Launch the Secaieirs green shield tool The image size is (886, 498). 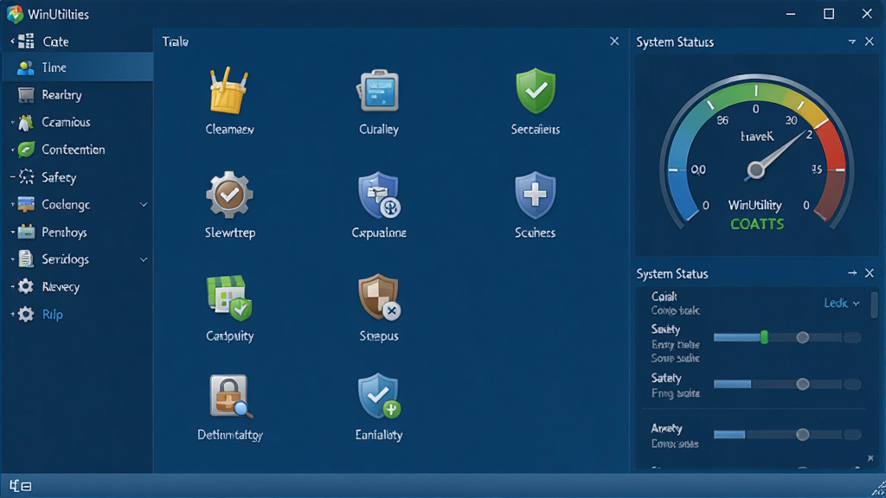535,90
